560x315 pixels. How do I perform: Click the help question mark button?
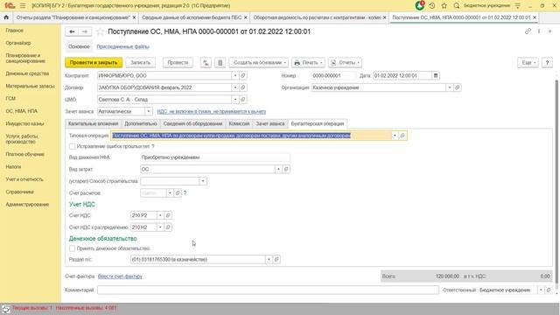(547, 62)
